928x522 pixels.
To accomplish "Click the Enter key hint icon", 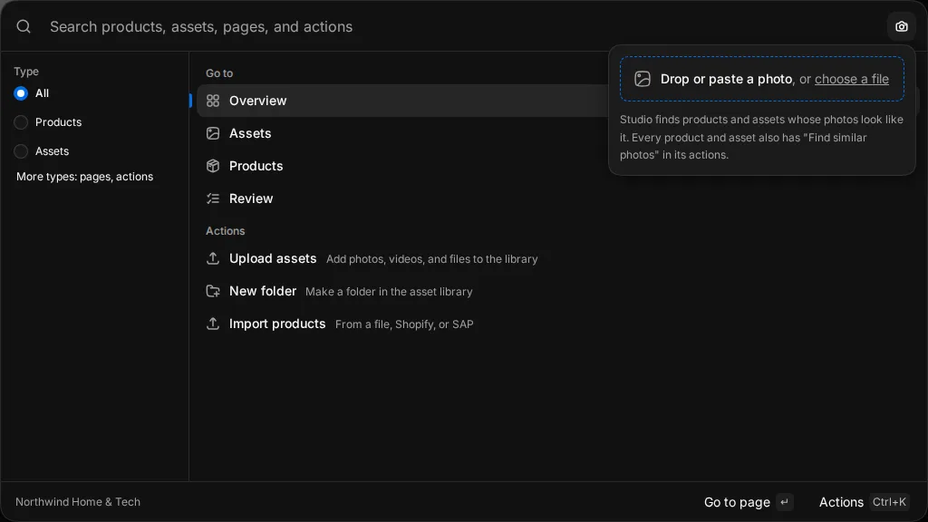I will pyautogui.click(x=784, y=502).
